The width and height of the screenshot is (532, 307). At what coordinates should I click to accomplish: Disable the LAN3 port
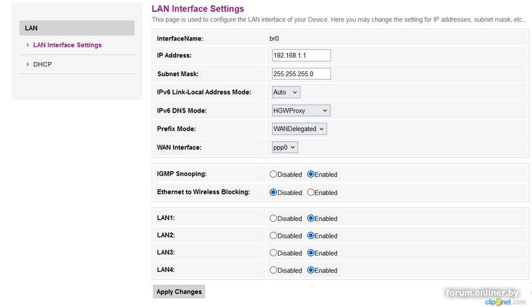(273, 253)
